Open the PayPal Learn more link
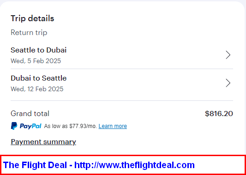 [x=113, y=126]
